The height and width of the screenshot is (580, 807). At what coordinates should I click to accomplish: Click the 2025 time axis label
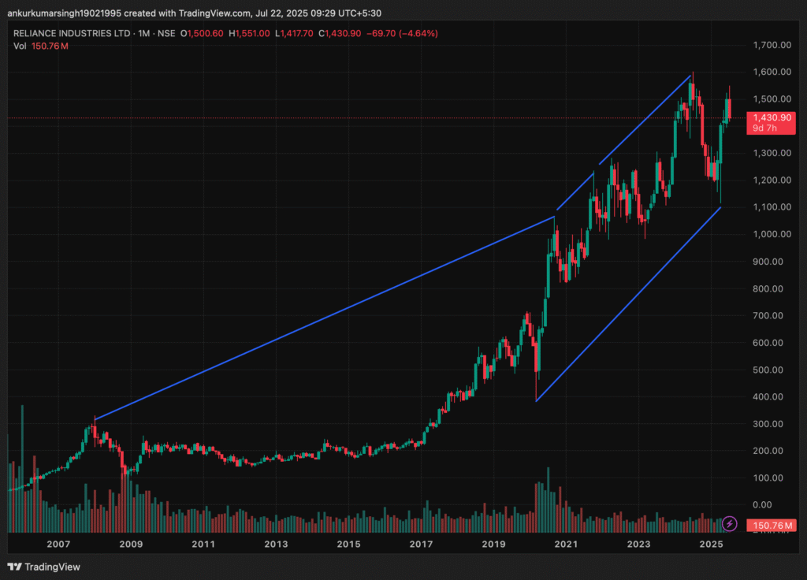pos(712,544)
